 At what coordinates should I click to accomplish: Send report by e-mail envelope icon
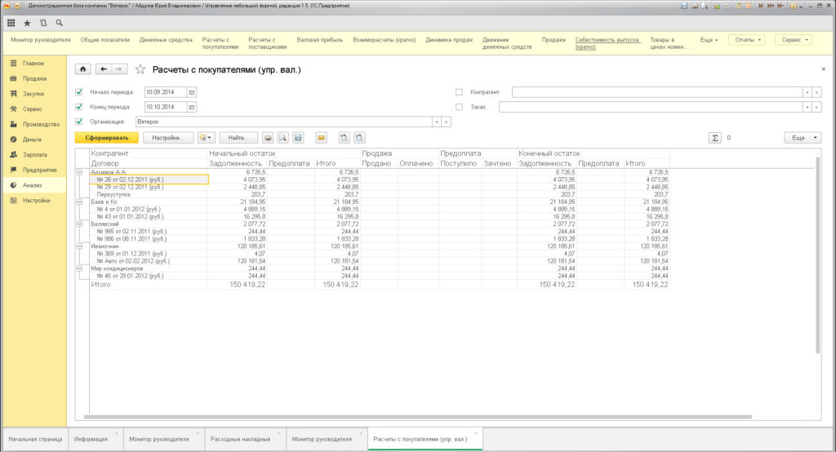pyautogui.click(x=321, y=138)
